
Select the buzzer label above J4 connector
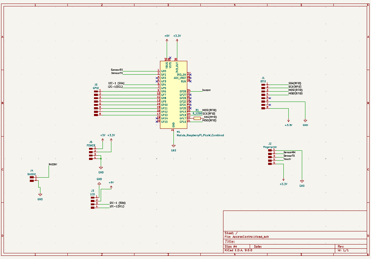tap(53, 164)
